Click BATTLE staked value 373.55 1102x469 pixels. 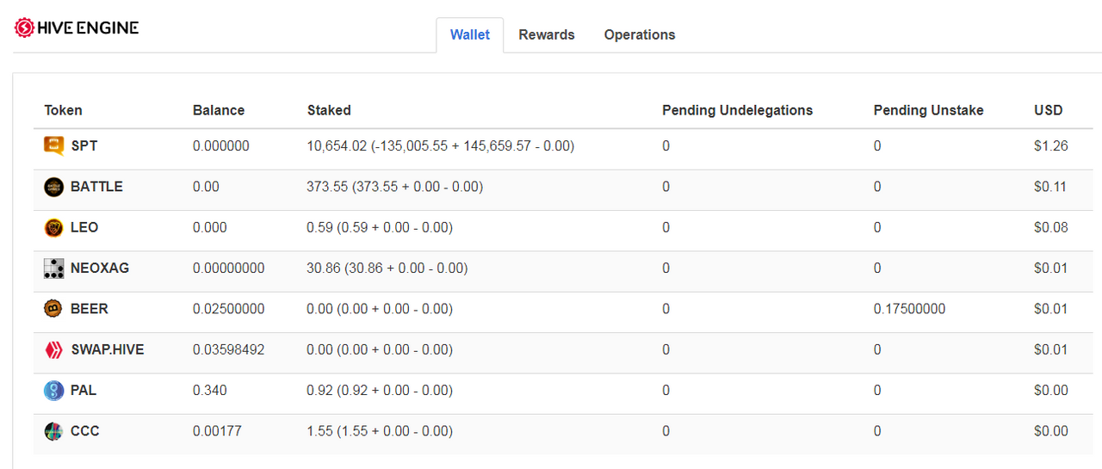click(325, 187)
